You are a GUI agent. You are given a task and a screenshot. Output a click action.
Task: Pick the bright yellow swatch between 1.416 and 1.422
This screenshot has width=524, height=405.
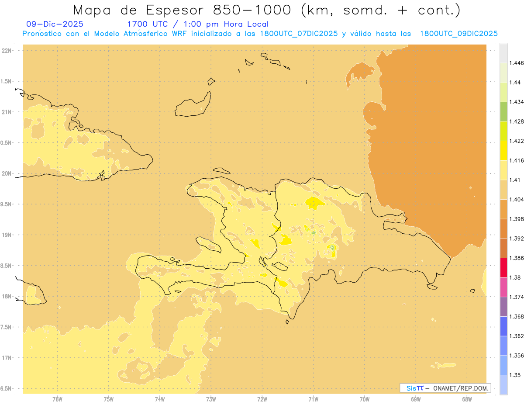[x=503, y=150]
